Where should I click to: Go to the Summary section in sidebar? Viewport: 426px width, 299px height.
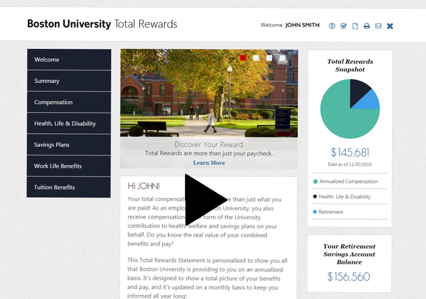click(69, 81)
